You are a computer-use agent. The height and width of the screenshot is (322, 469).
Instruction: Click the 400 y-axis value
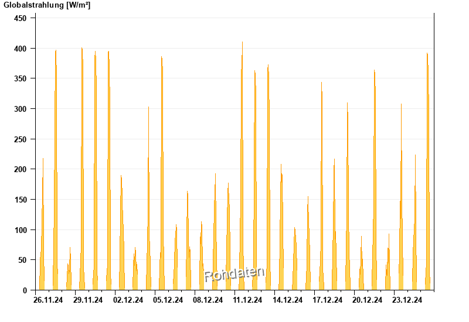tap(21, 49)
